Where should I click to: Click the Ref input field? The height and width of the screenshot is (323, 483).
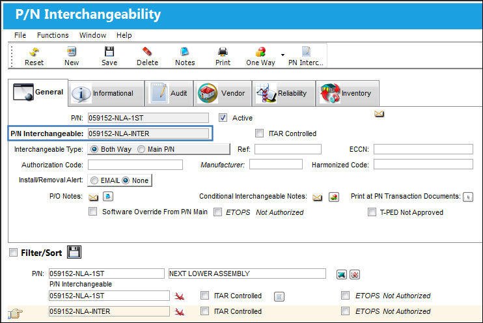(x=288, y=149)
